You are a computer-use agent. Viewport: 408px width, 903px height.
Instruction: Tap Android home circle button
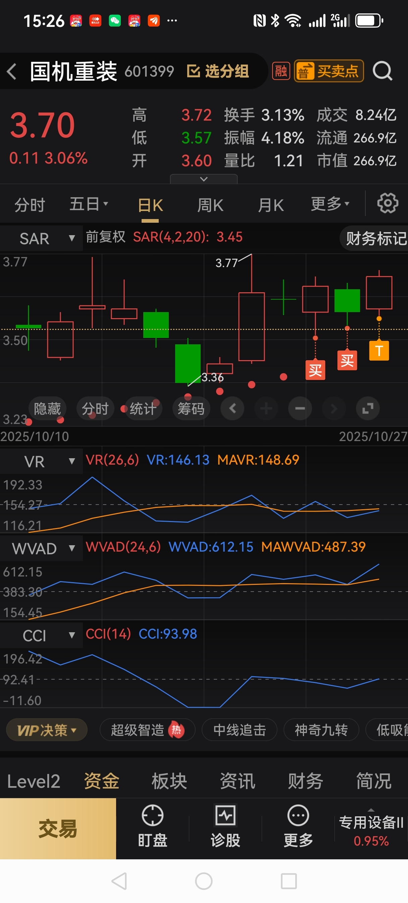pos(204,881)
